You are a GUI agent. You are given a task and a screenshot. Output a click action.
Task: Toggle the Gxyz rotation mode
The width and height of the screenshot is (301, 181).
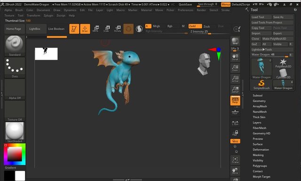(235, 141)
